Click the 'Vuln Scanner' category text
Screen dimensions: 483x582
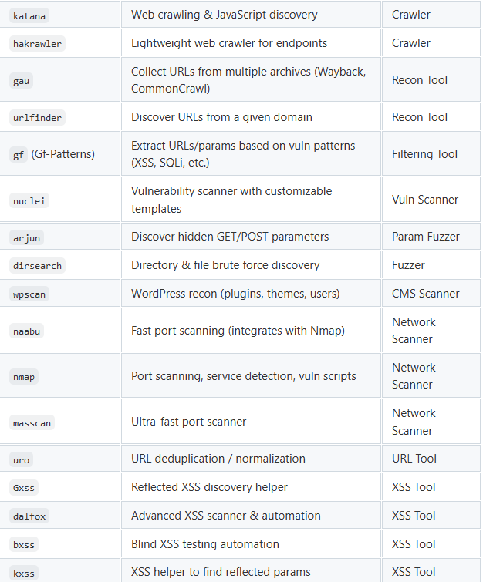[425, 200]
